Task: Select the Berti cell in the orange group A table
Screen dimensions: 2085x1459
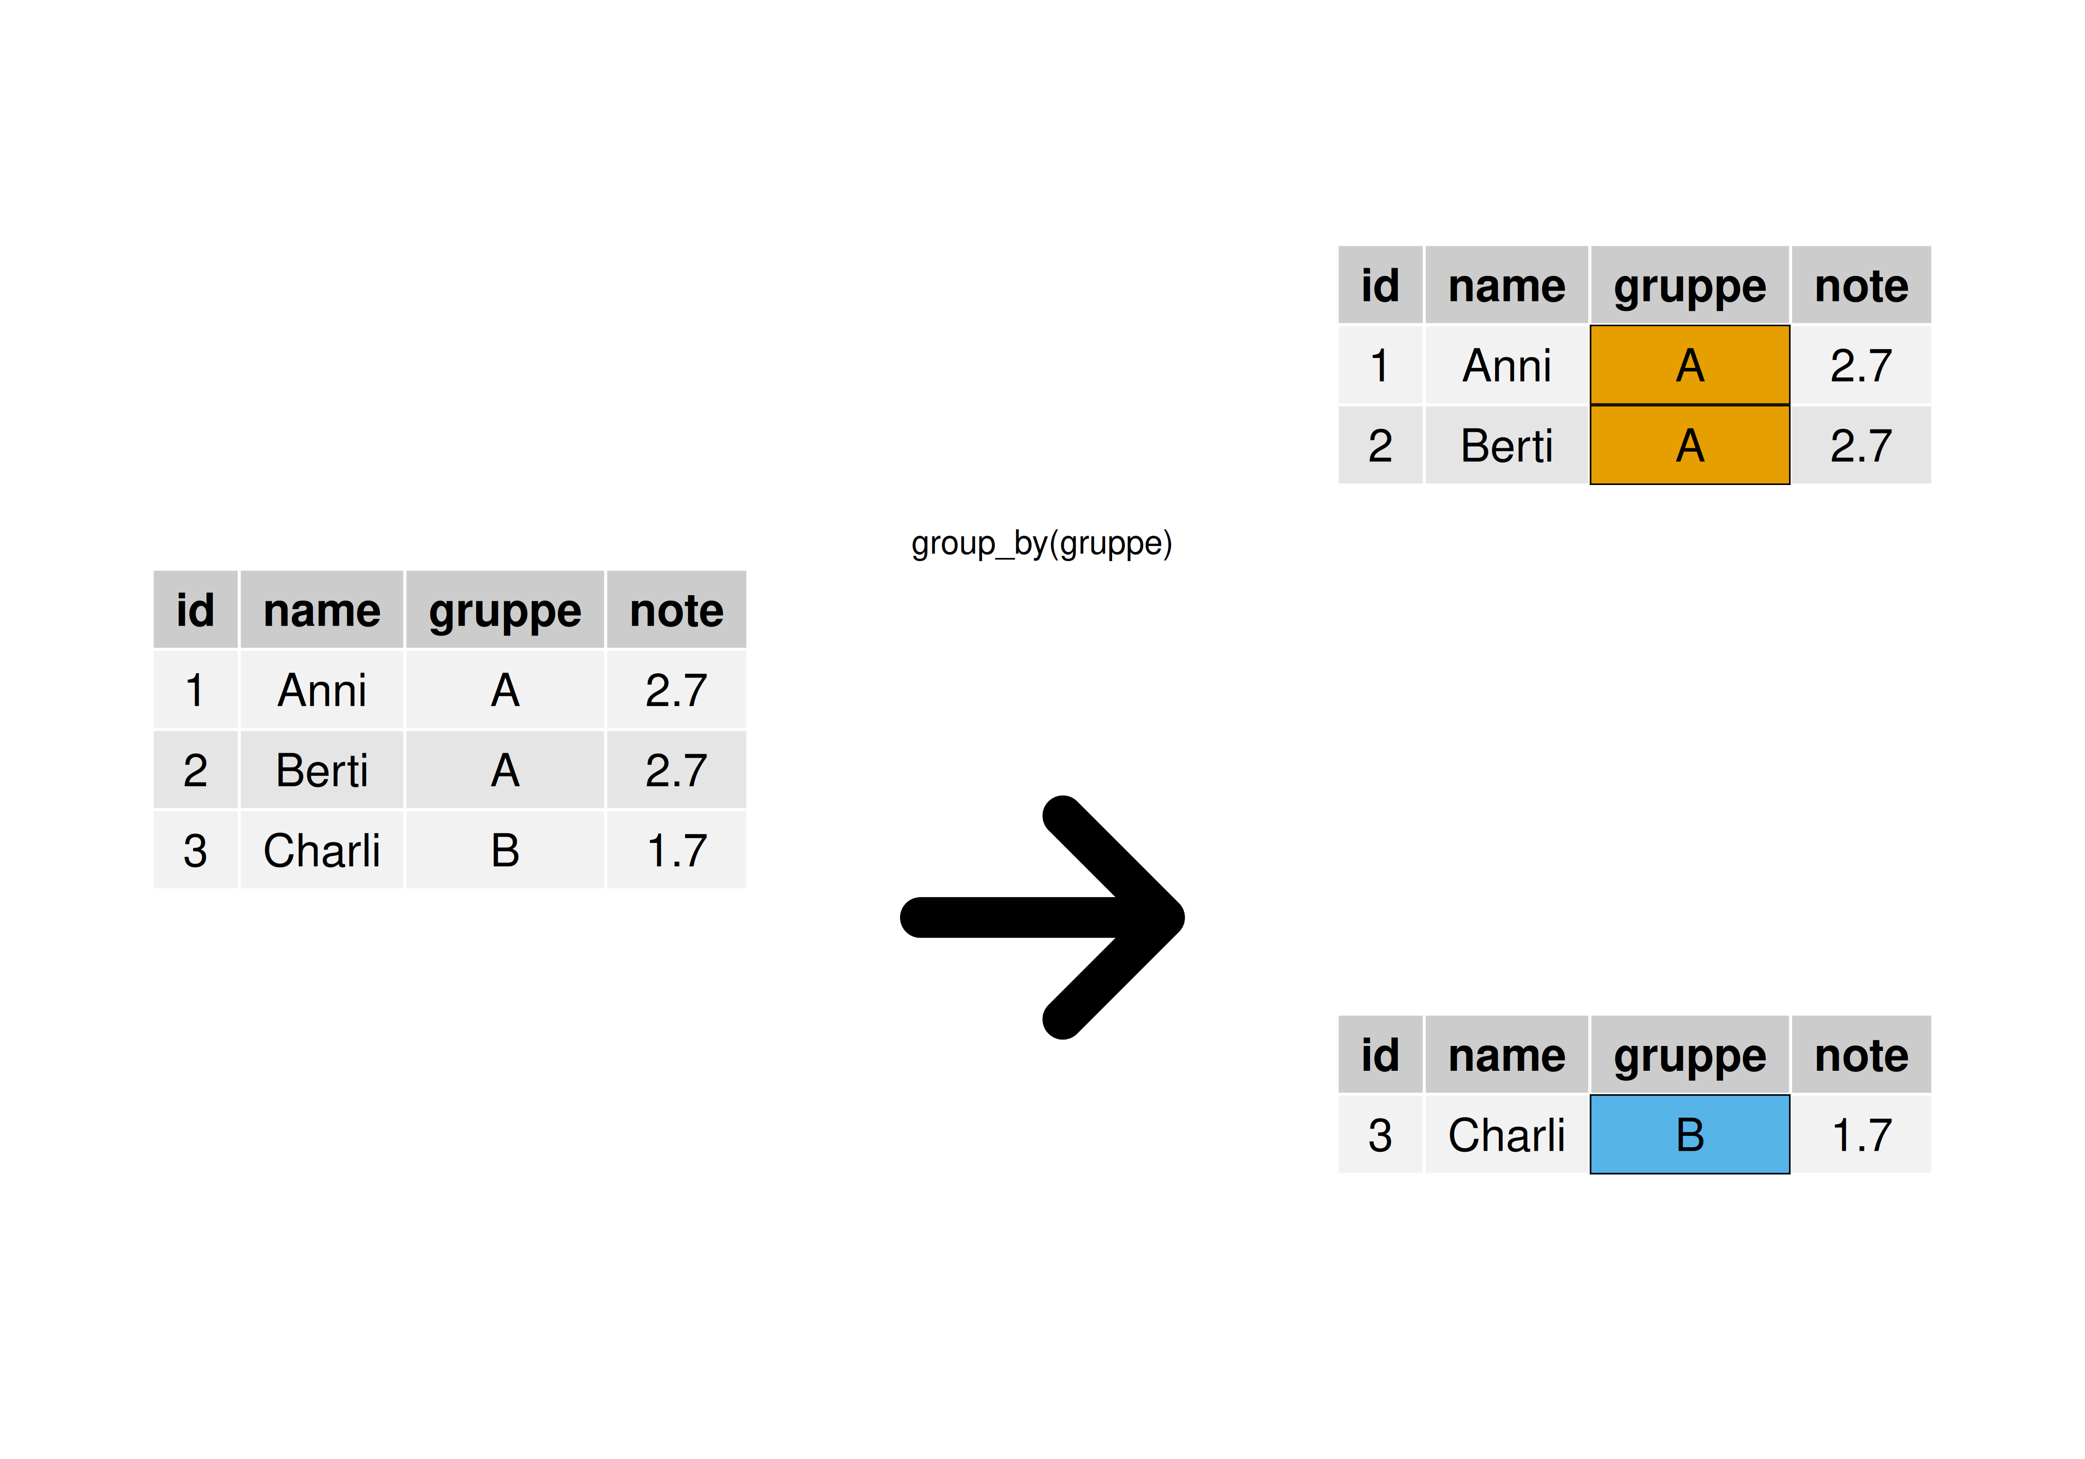Action: pos(1507,445)
